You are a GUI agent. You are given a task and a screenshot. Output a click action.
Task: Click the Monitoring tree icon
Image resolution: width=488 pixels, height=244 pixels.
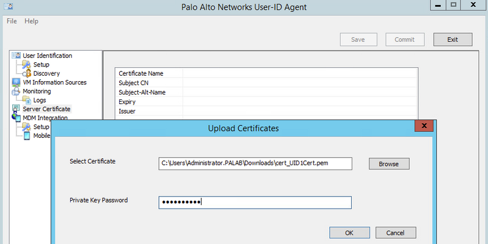point(16,91)
